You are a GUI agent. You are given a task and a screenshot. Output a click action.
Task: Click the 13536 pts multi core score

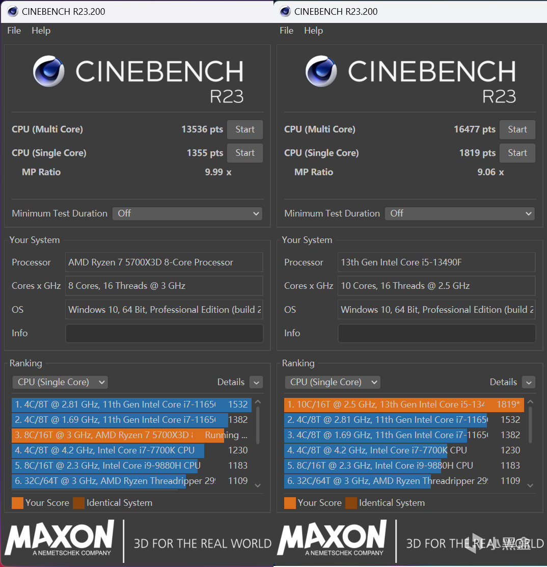point(202,129)
